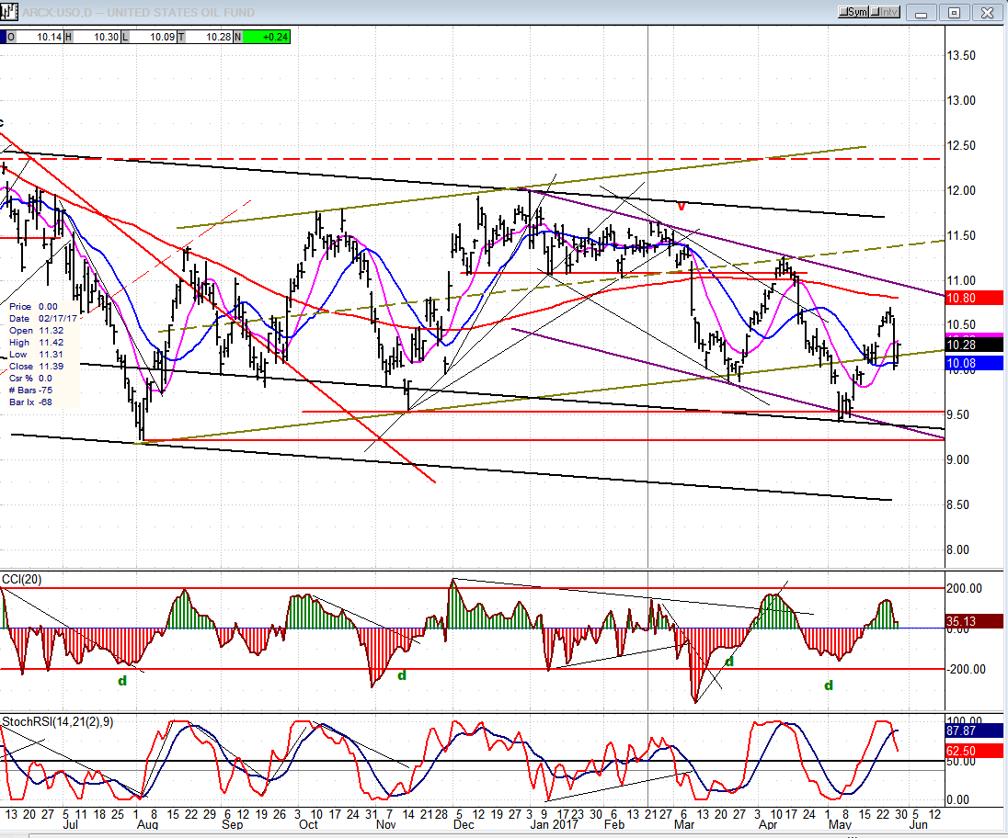1008x838 pixels.
Task: Click the black 10.28 last price label
Action: click(x=974, y=345)
